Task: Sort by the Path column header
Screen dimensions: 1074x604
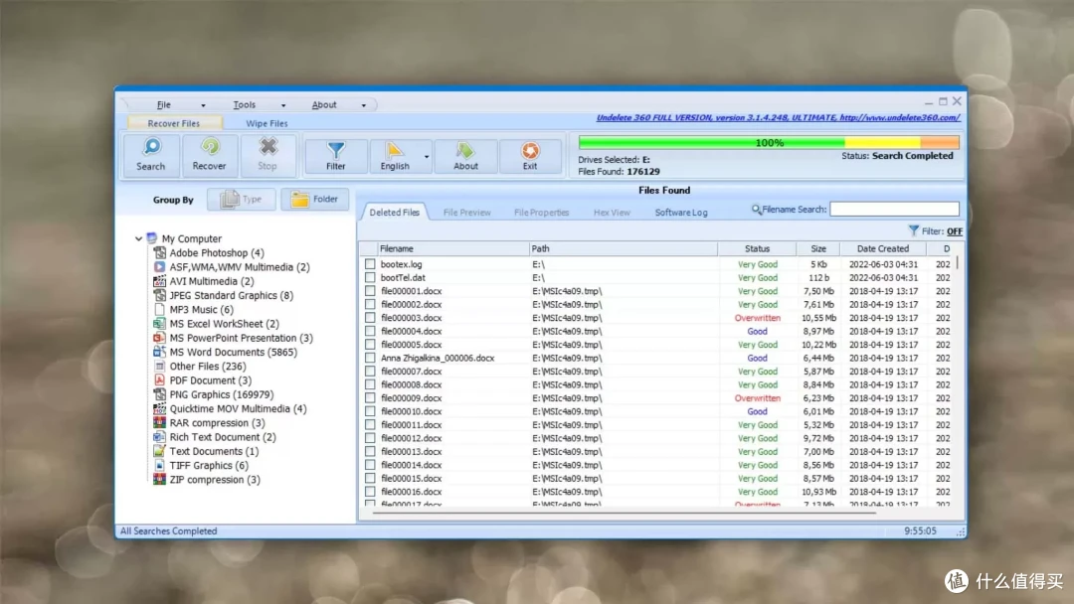Action: pyautogui.click(x=624, y=249)
